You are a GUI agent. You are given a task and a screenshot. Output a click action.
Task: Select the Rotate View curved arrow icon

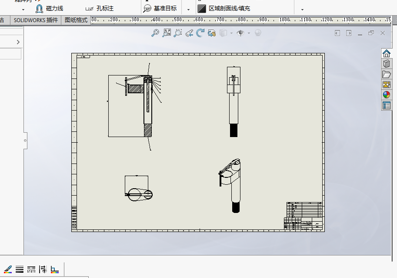[200, 33]
